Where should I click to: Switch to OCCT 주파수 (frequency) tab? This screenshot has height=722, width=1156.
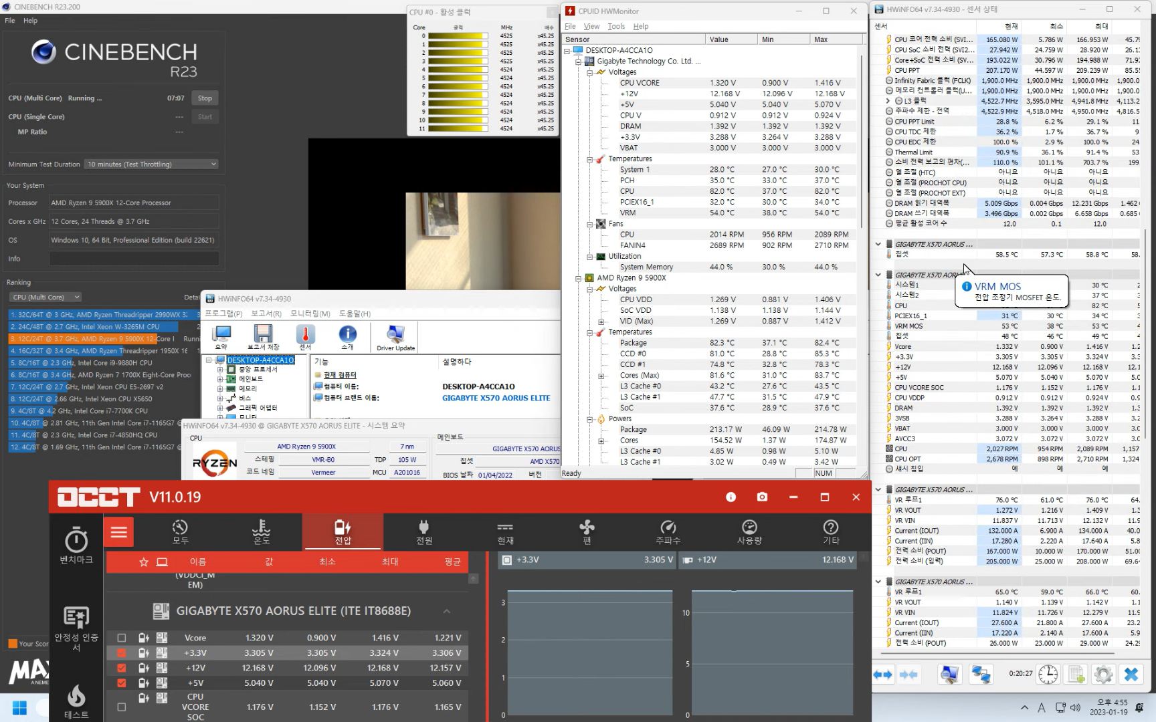668,532
